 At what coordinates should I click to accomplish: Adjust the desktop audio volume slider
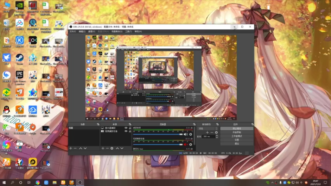[158, 134]
